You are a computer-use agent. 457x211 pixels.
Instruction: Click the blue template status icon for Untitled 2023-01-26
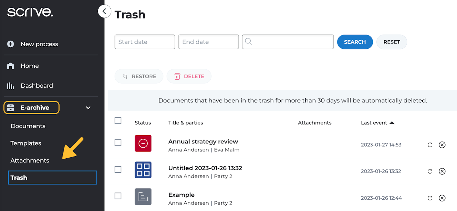point(143,170)
